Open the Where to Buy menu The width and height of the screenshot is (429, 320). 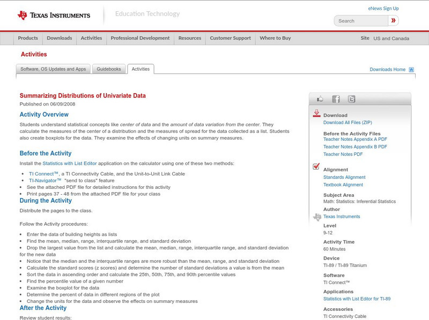pyautogui.click(x=275, y=38)
